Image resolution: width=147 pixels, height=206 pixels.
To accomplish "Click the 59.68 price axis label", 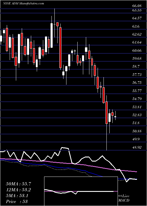I will (137, 59).
